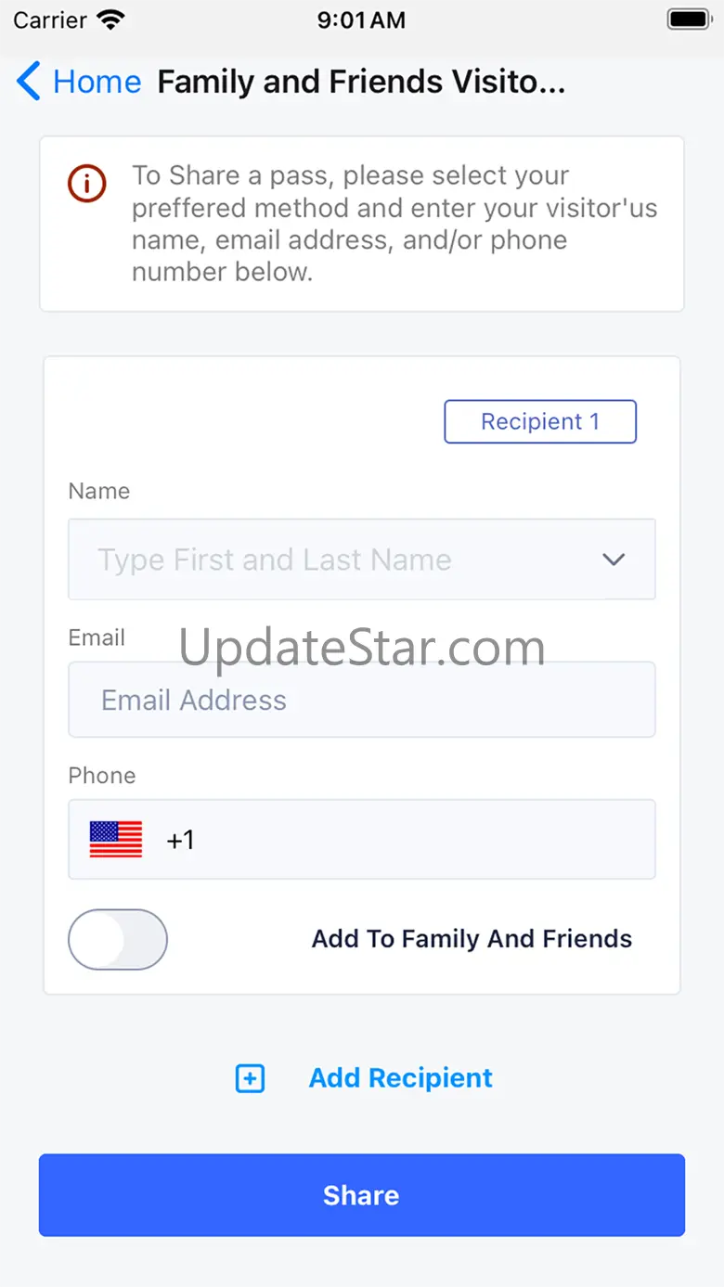Tap the battery icon in status bar

688,19
